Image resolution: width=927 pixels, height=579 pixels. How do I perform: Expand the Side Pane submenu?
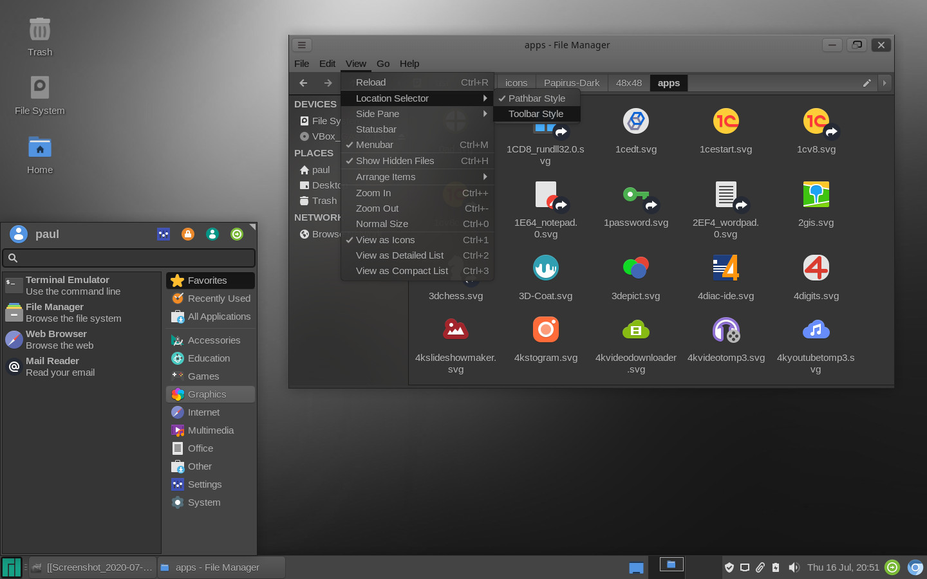pyautogui.click(x=417, y=114)
